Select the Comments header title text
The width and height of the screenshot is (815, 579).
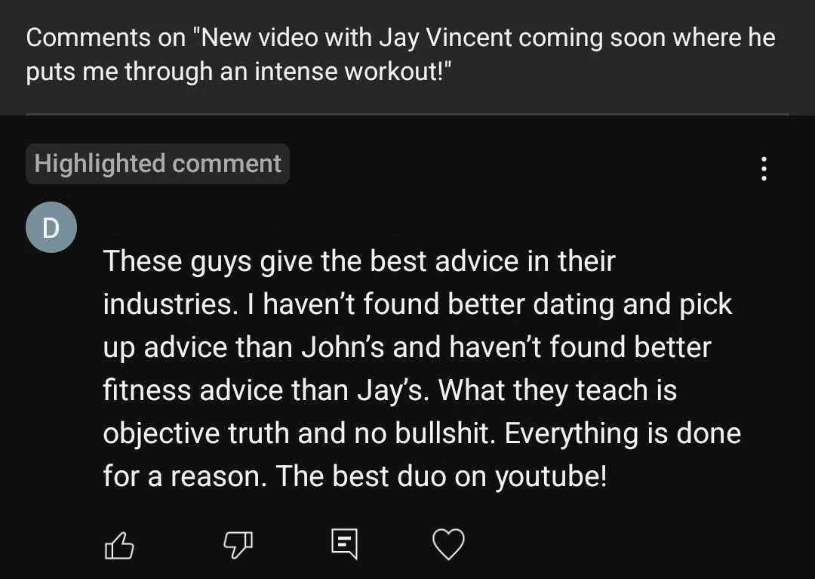coord(401,54)
